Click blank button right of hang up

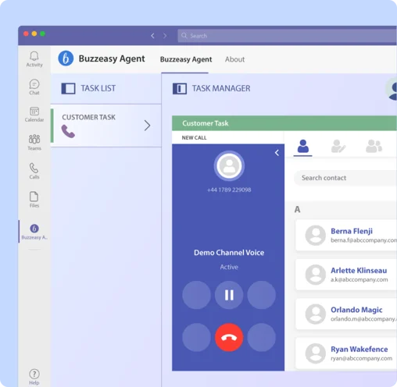(262, 337)
